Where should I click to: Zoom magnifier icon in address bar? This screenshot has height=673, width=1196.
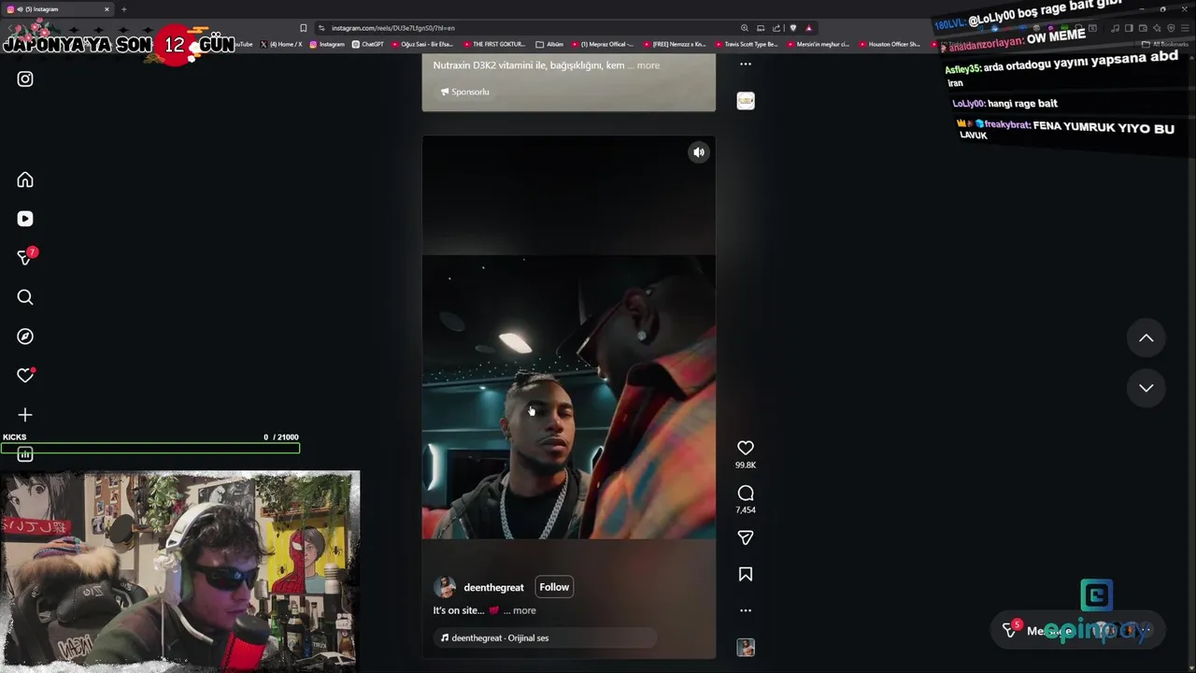click(x=745, y=28)
